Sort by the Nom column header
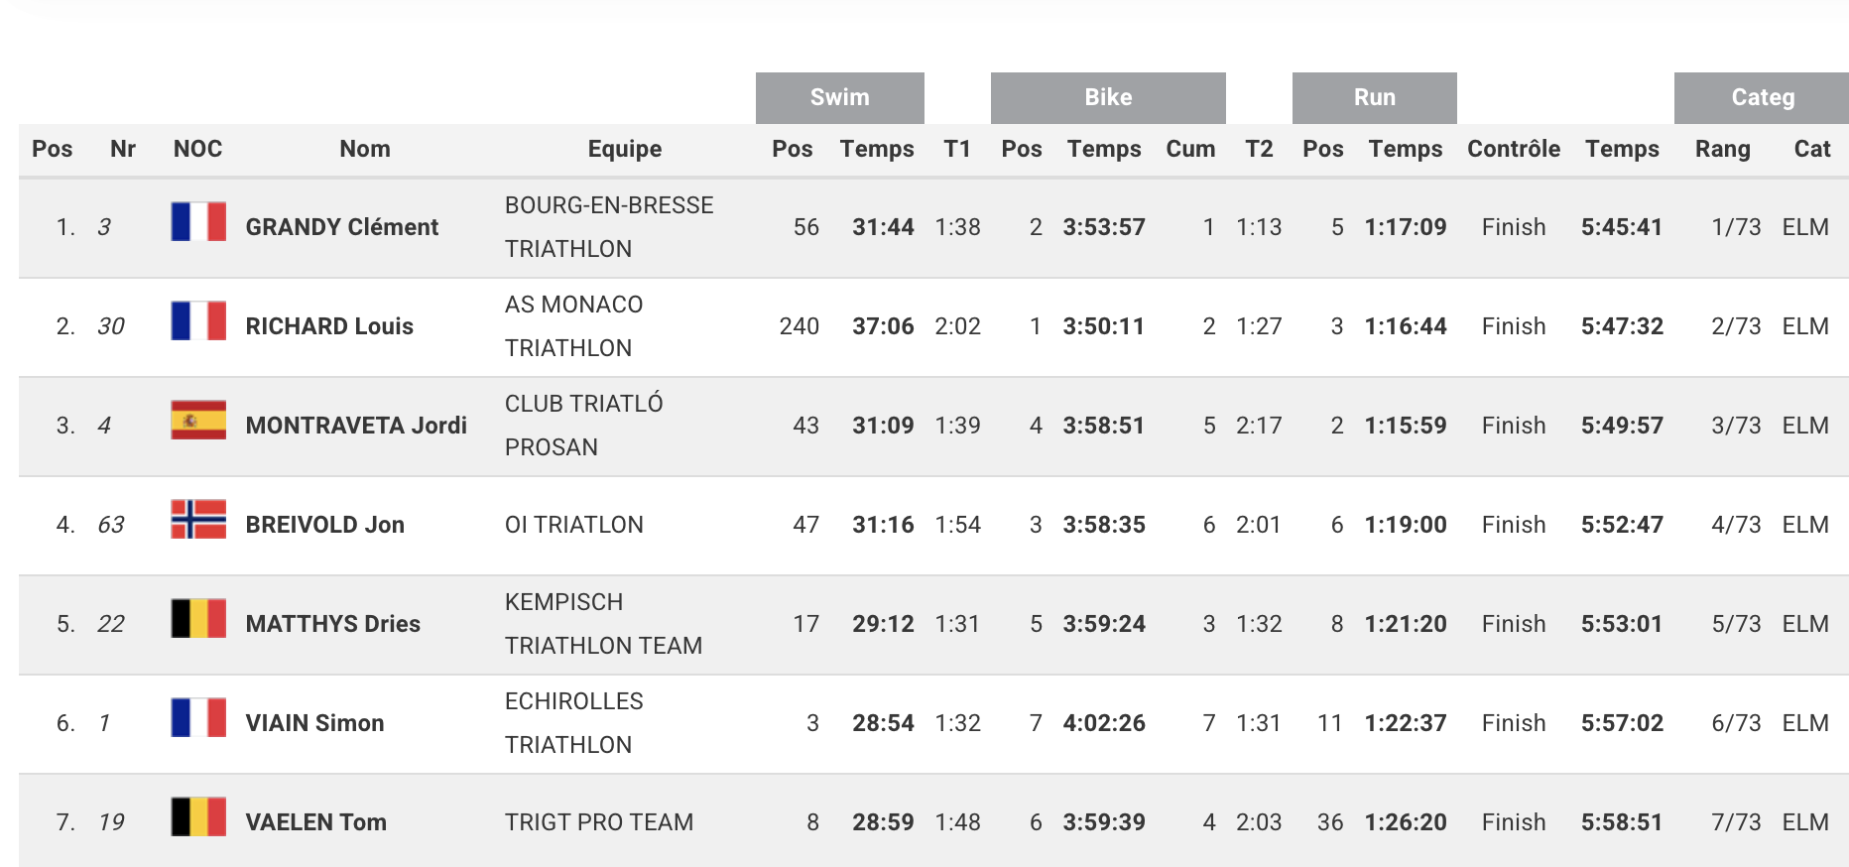1849x867 pixels. point(365,149)
